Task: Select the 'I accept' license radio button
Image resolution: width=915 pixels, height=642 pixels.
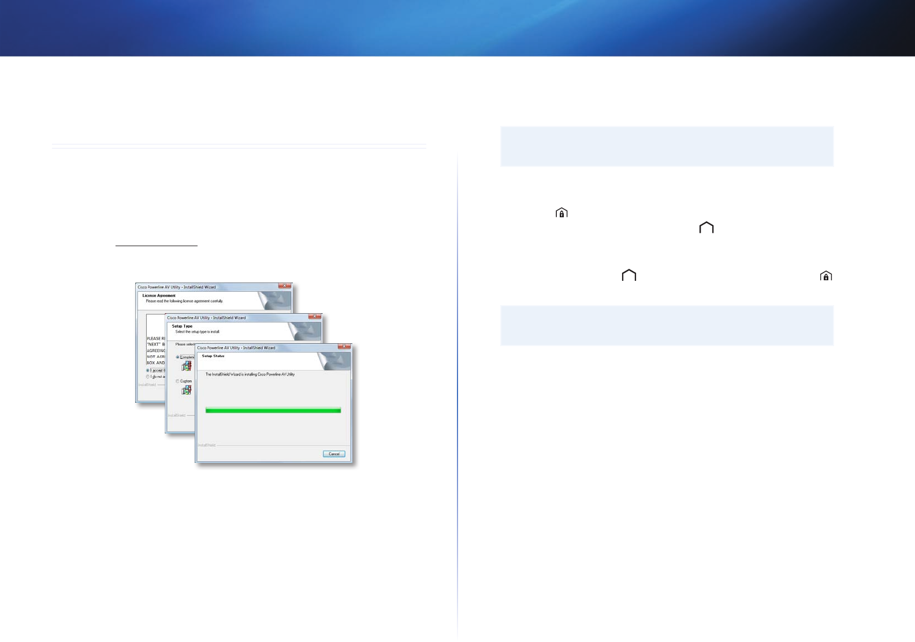Action: coord(148,370)
